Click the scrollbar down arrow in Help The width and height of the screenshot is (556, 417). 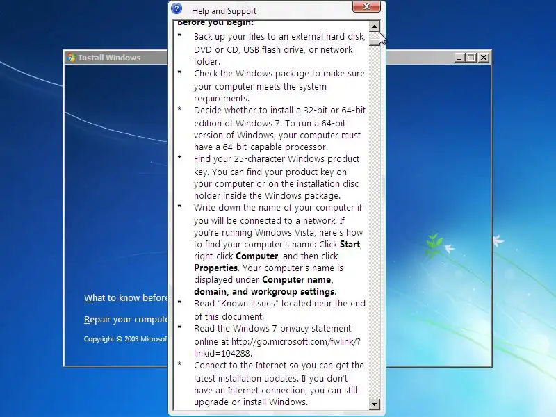(x=375, y=404)
